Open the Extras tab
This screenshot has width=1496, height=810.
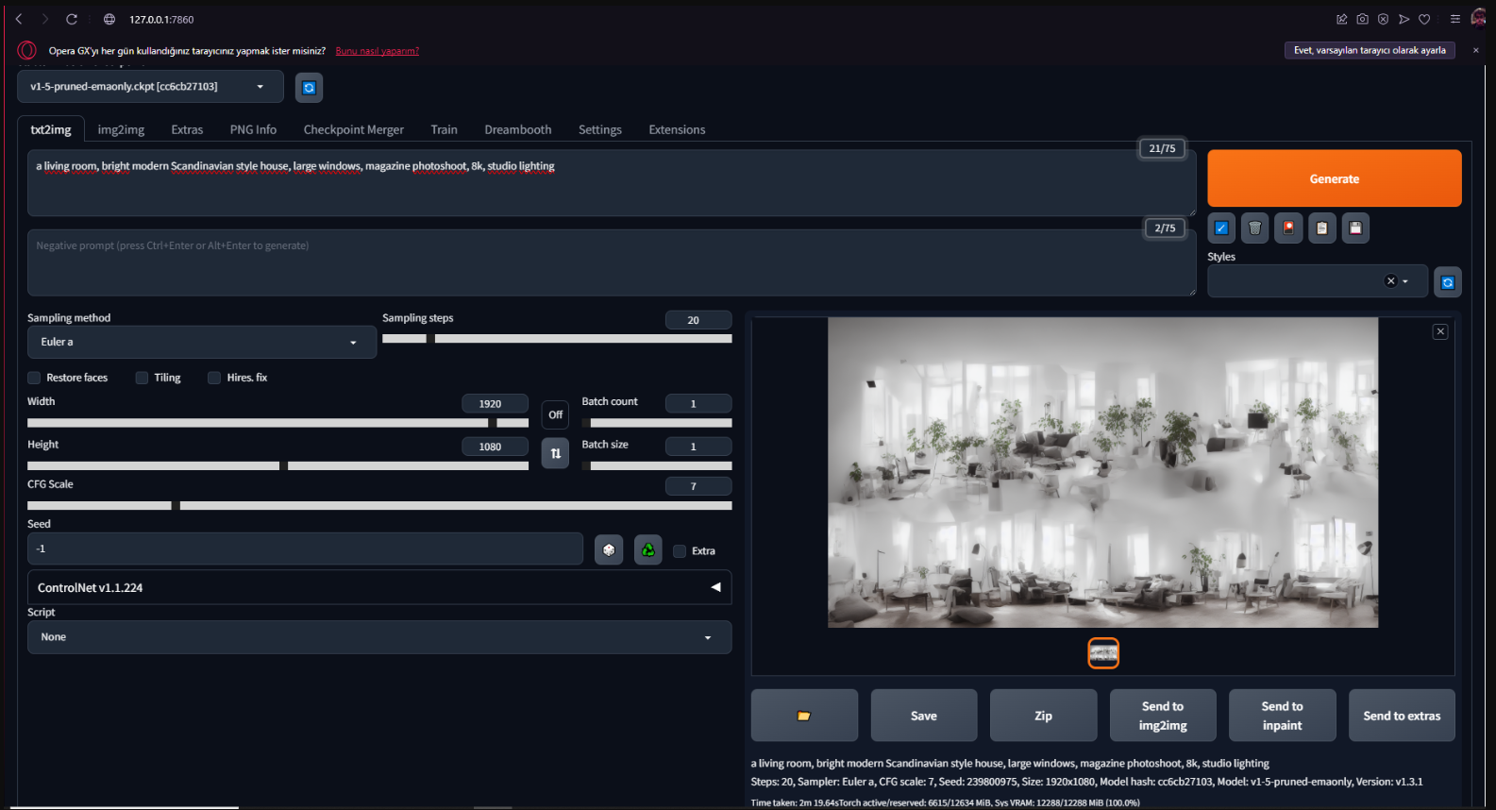click(x=187, y=129)
